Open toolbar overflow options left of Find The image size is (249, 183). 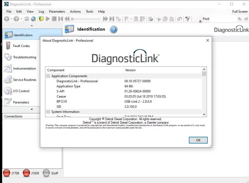pyautogui.click(x=200, y=21)
